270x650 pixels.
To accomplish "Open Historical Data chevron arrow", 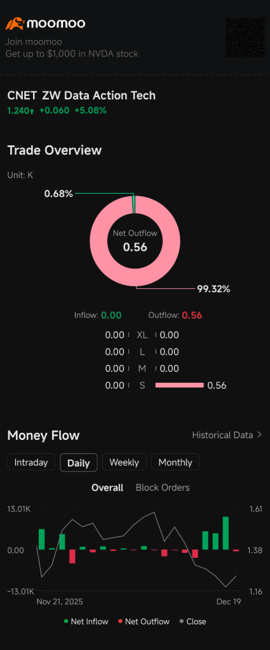I will 260,435.
